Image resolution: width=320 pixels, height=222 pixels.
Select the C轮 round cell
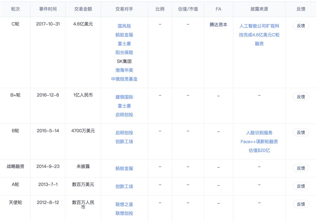tap(15, 24)
